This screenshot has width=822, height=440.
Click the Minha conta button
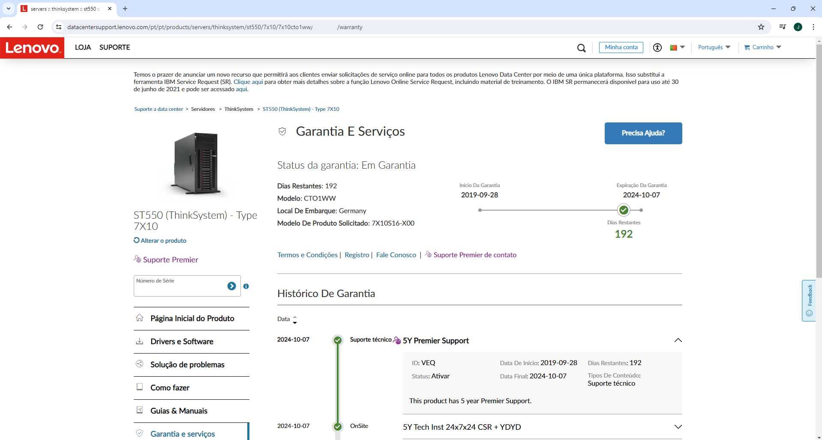coord(621,48)
